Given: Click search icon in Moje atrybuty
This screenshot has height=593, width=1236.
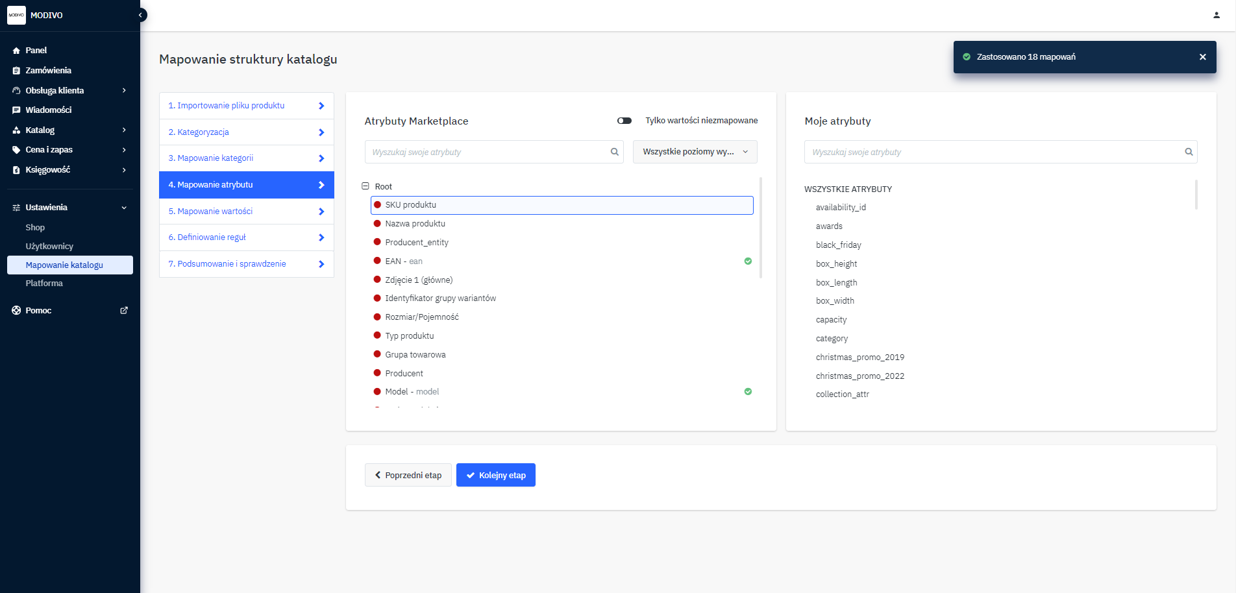Looking at the screenshot, I should (x=1188, y=152).
